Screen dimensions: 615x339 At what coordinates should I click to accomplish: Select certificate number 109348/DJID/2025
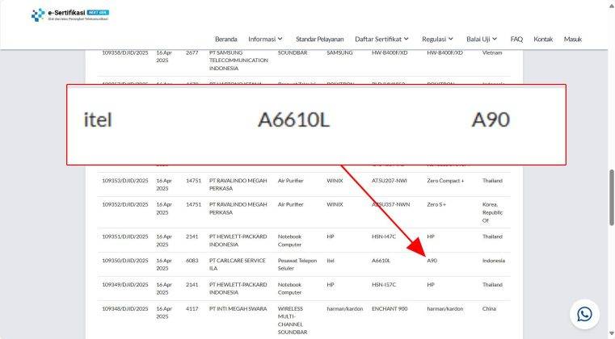125,309
